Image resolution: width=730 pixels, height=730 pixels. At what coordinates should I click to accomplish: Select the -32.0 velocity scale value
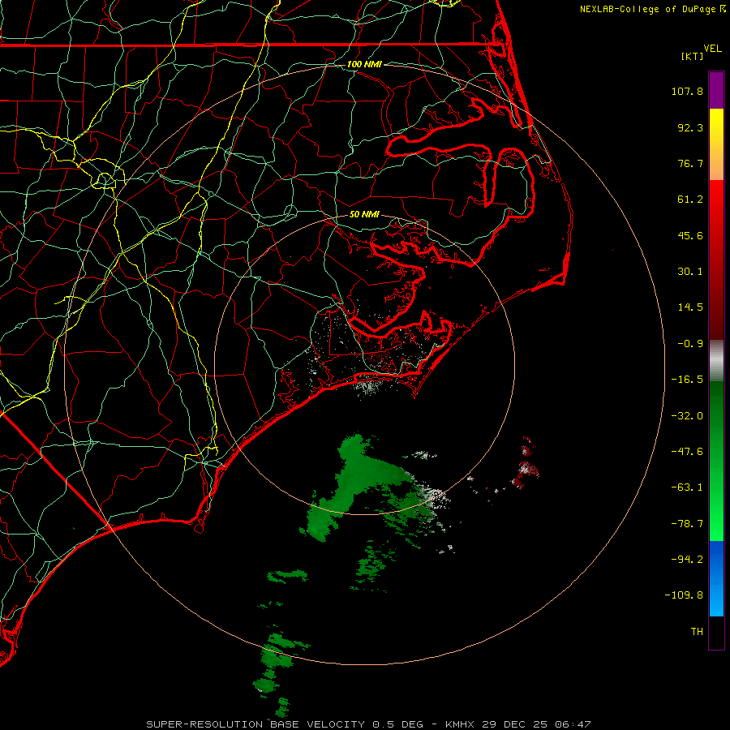[687, 416]
